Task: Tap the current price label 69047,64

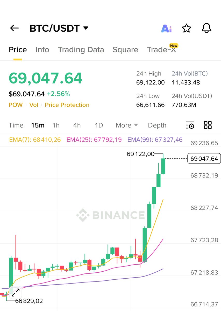Action: coord(204,159)
